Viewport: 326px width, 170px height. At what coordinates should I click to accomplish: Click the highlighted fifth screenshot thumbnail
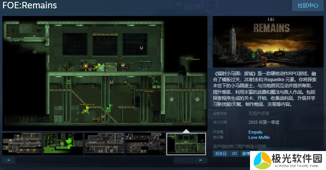coord(186,144)
